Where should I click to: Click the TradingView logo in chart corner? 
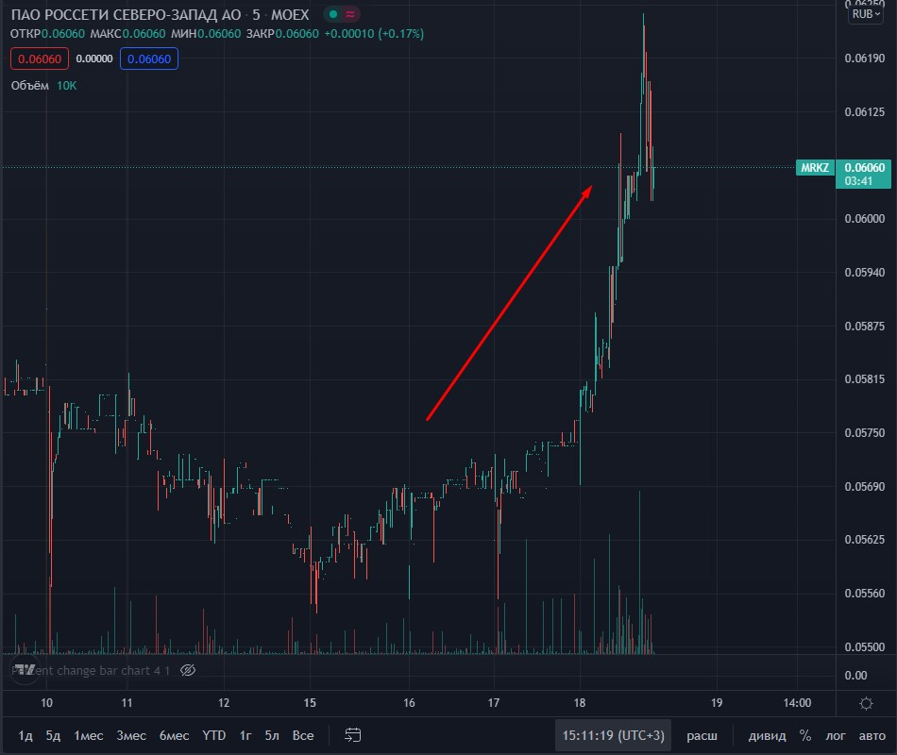click(x=24, y=669)
